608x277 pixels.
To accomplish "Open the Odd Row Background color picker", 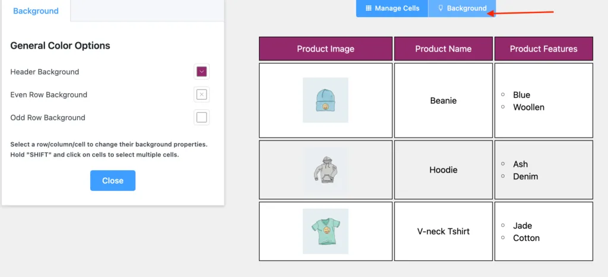I will pos(202,117).
